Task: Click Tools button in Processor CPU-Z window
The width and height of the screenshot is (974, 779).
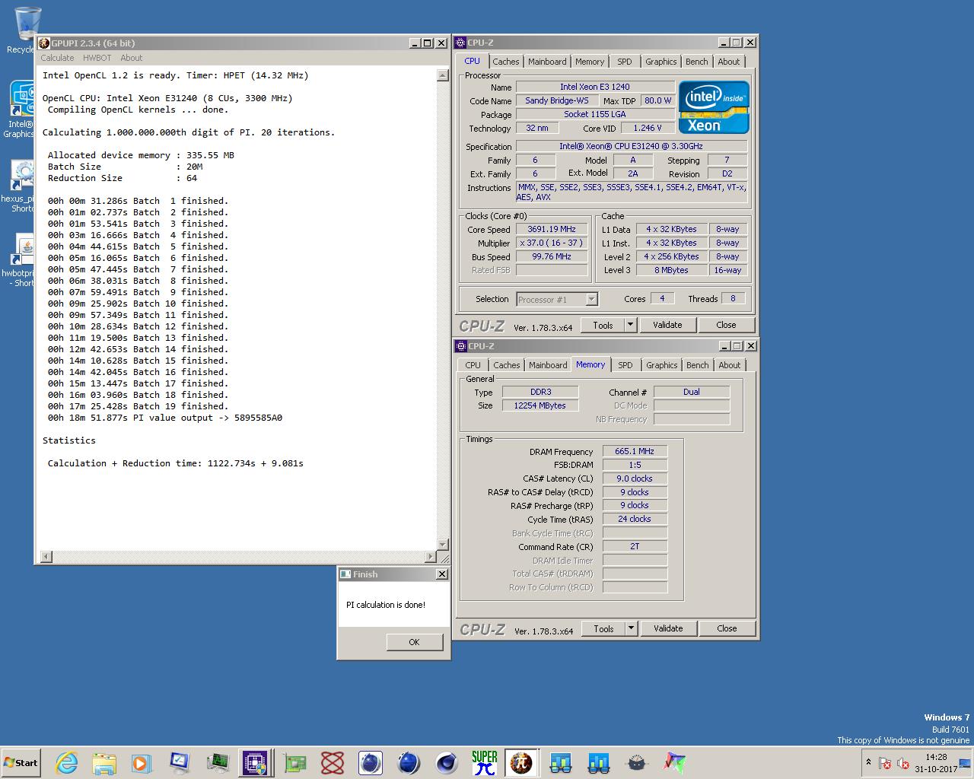Action: [603, 325]
